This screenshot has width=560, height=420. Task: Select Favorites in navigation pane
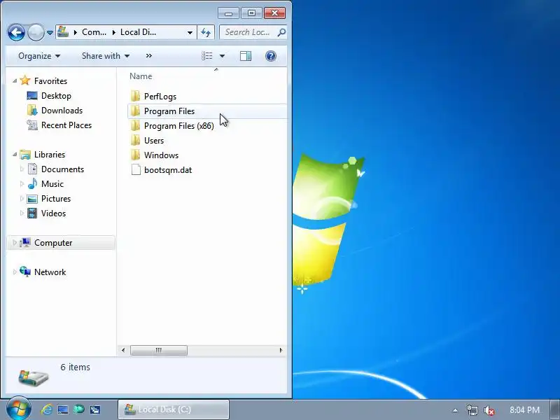click(x=50, y=81)
